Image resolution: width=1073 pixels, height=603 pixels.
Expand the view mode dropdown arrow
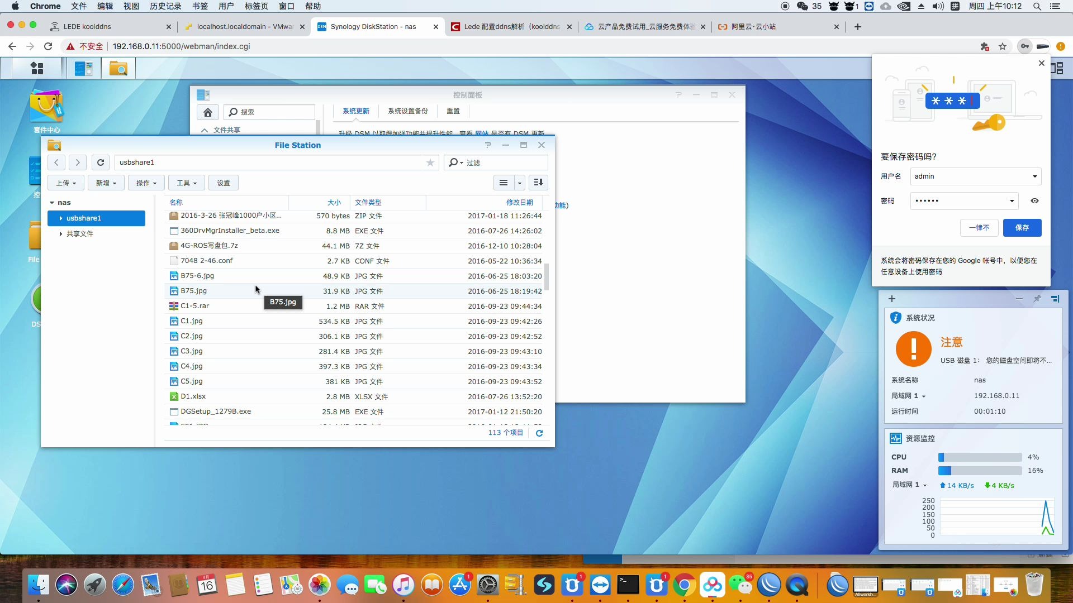(520, 183)
